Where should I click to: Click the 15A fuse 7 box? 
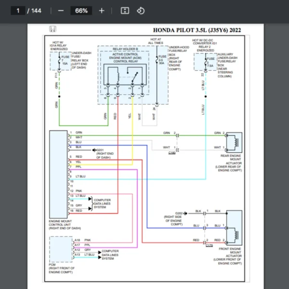click(60, 62)
